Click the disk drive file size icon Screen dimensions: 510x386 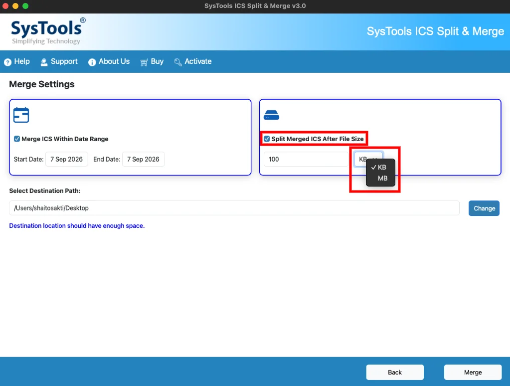(x=271, y=115)
